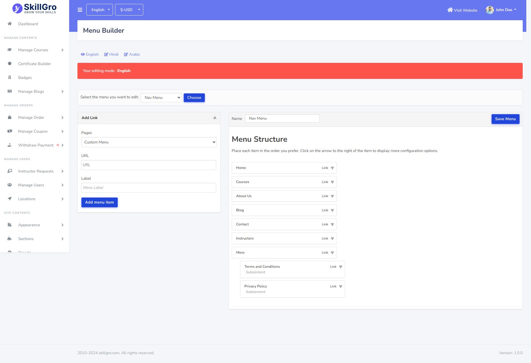Open the currency selector showing $-USD
Screen dimensions: 531x363
click(x=129, y=9)
